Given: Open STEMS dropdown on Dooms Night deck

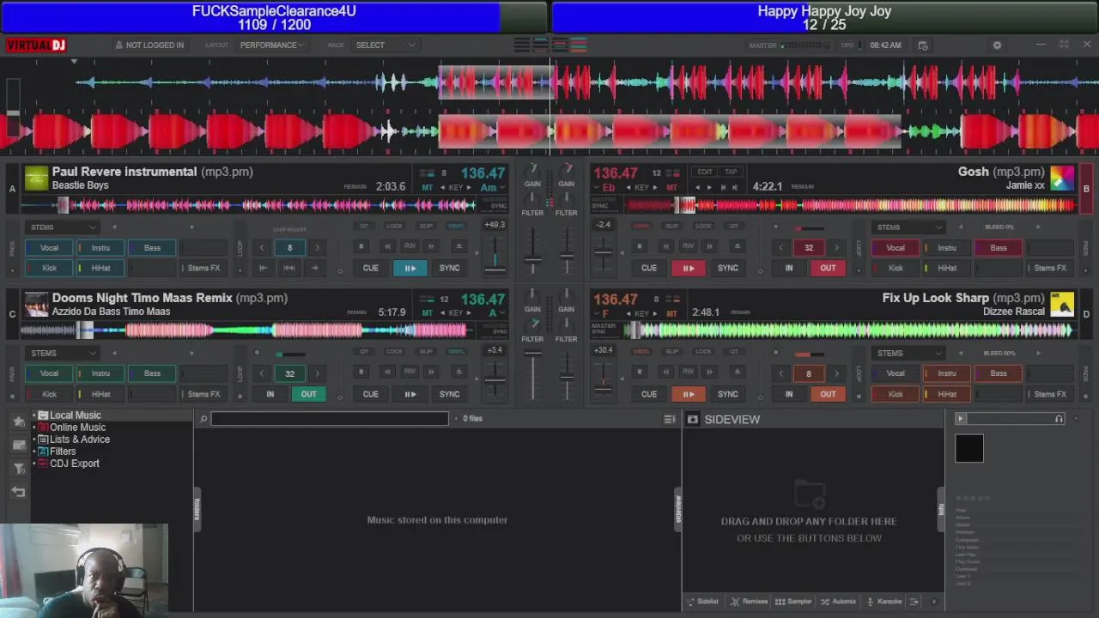Looking at the screenshot, I should tap(62, 353).
